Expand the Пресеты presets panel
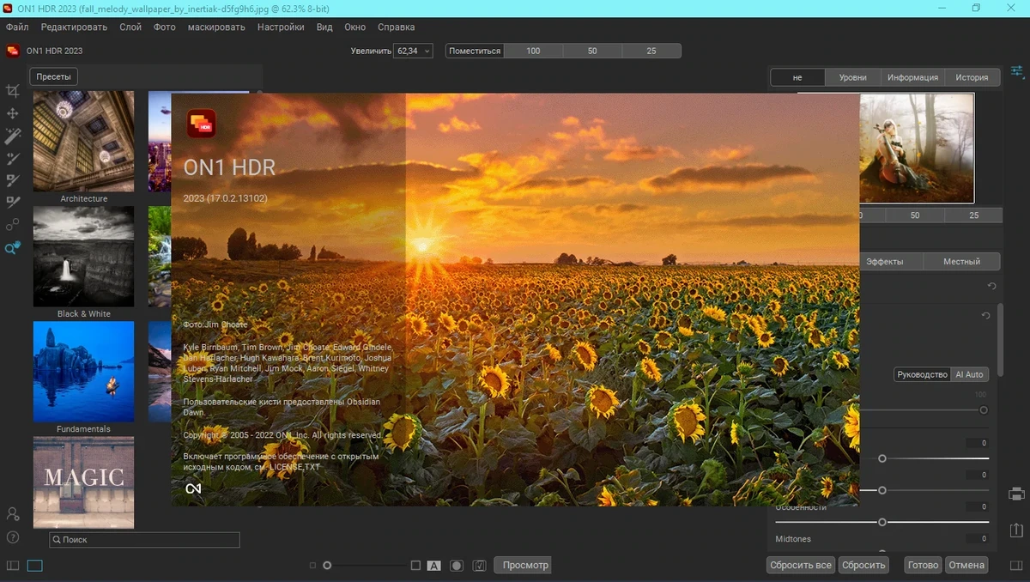Viewport: 1030px width, 582px height. pos(53,76)
